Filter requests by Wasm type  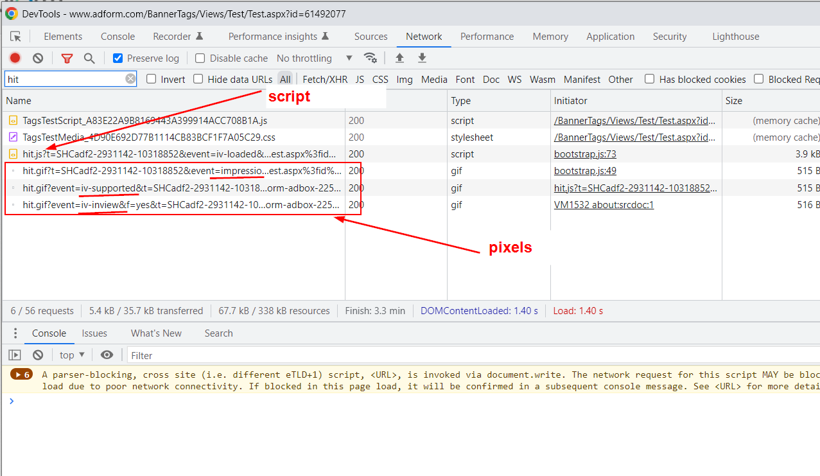pos(543,79)
